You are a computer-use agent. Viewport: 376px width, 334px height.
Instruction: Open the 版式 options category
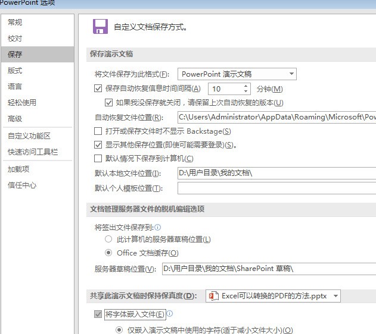[15, 71]
